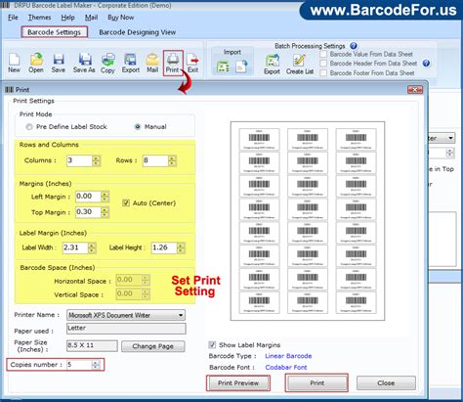Close the Print dialog with X
Image resolution: width=463 pixels, height=402 pixels.
click(x=415, y=90)
